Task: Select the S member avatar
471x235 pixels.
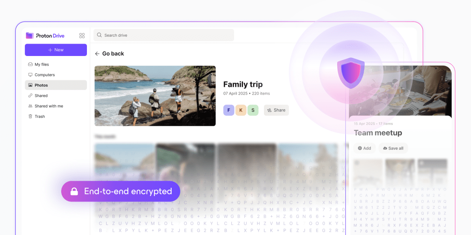Action: [x=253, y=110]
